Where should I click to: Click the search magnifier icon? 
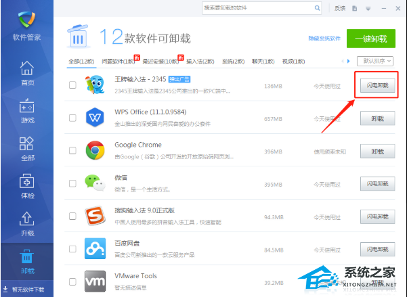pos(317,8)
